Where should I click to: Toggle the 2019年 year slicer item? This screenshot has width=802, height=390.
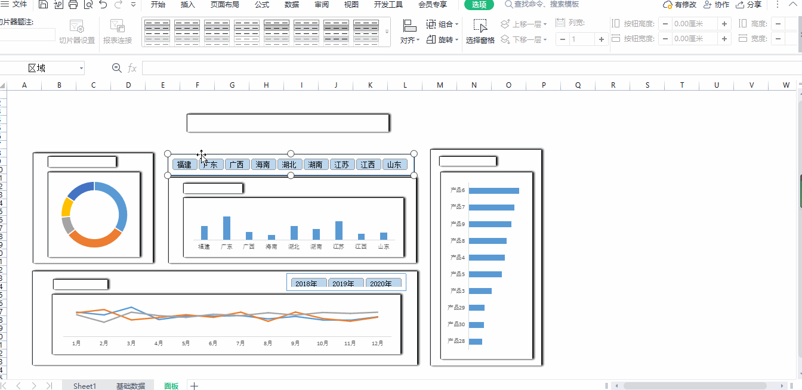(346, 283)
